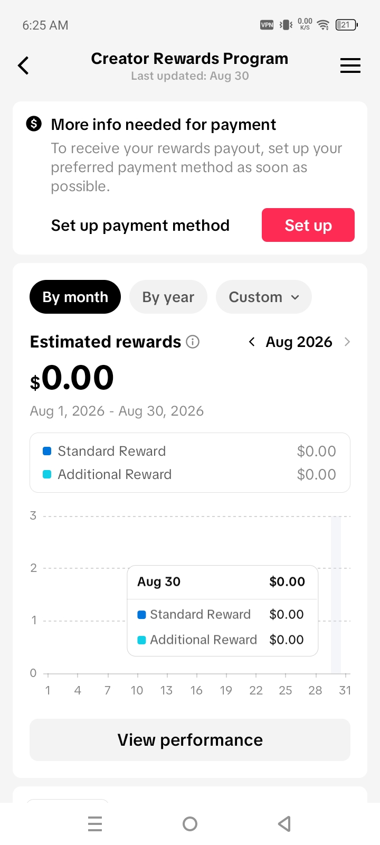The height and width of the screenshot is (845, 380).
Task: Tap Android home circle icon
Action: pyautogui.click(x=190, y=824)
